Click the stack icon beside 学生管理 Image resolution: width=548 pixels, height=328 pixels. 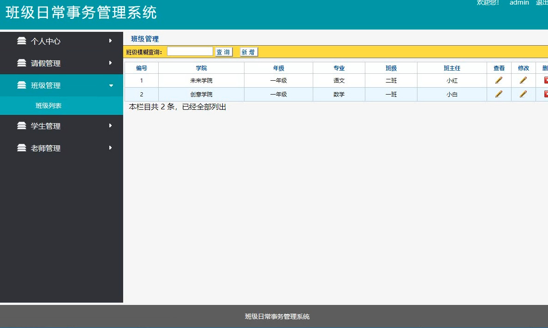[22, 125]
